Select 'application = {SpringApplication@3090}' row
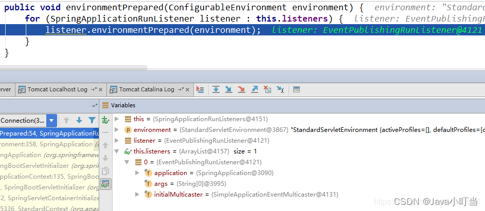This screenshot has width=485, height=211. (x=299, y=173)
